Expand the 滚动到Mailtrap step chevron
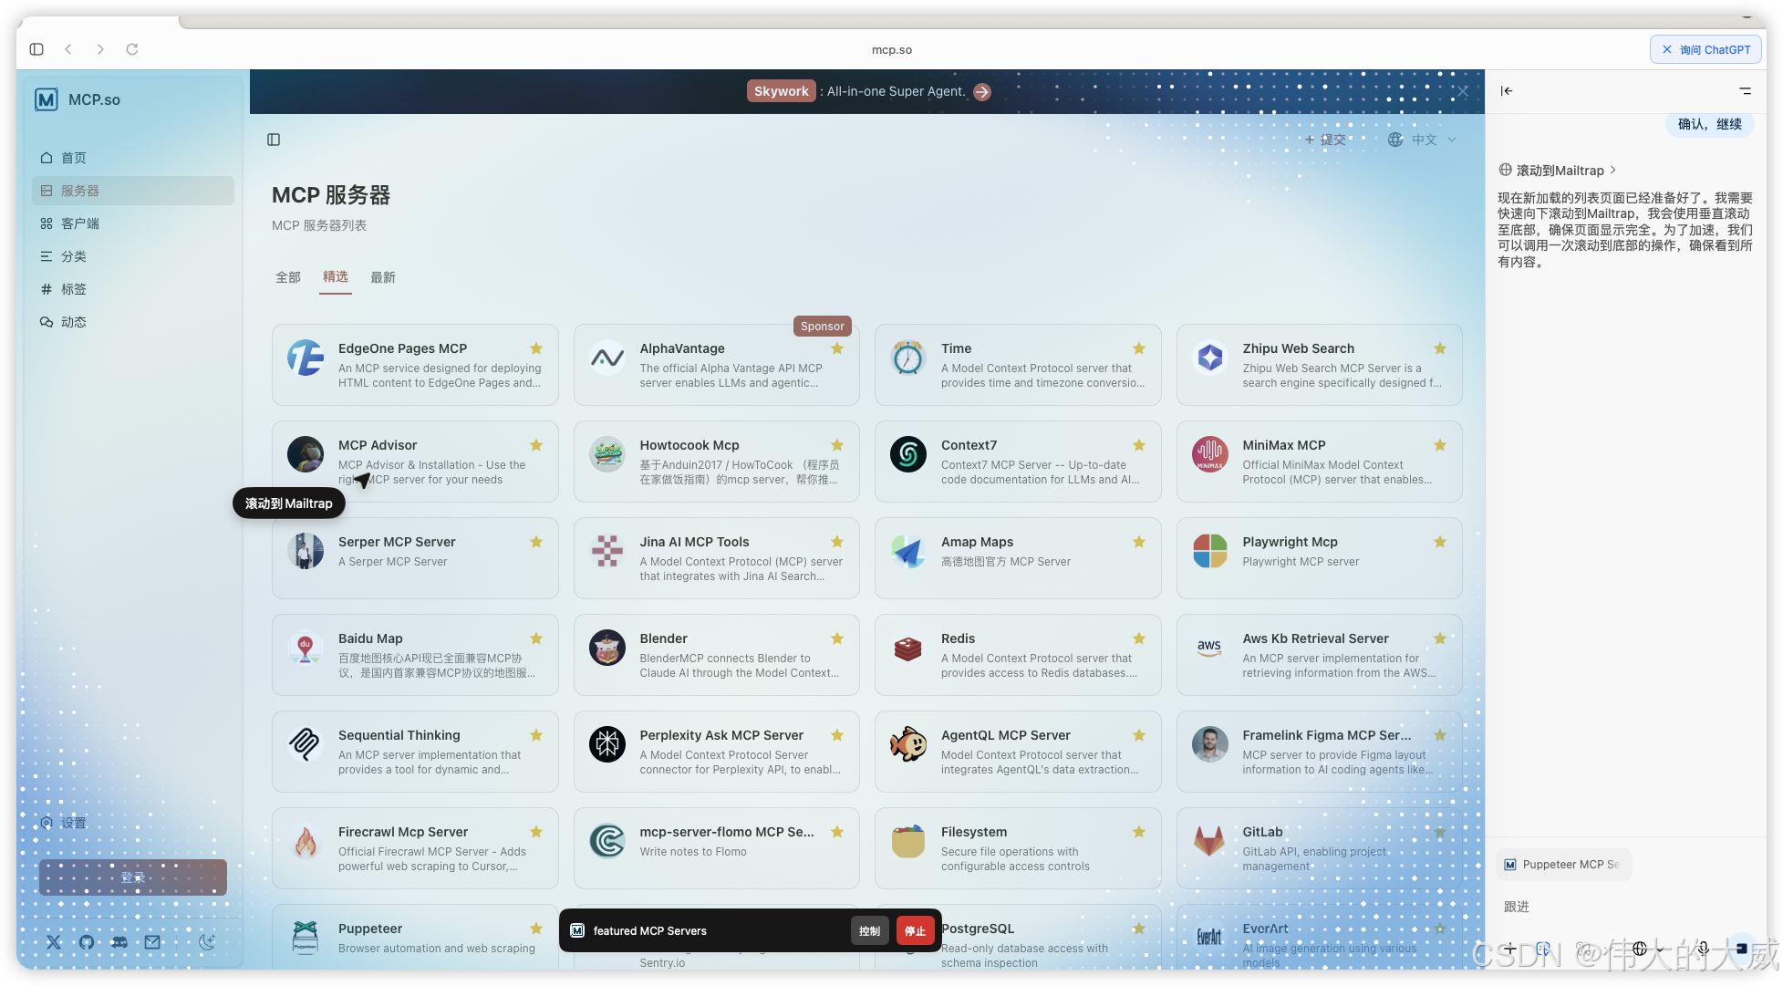The height and width of the screenshot is (986, 1783). point(1612,170)
